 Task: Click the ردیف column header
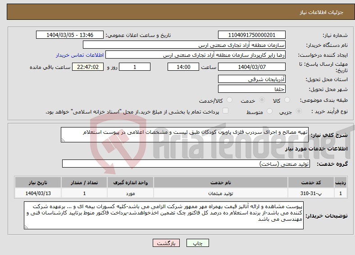(x=341, y=182)
